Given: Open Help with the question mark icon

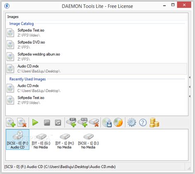Looking at the screenshot, I should point(143,122).
